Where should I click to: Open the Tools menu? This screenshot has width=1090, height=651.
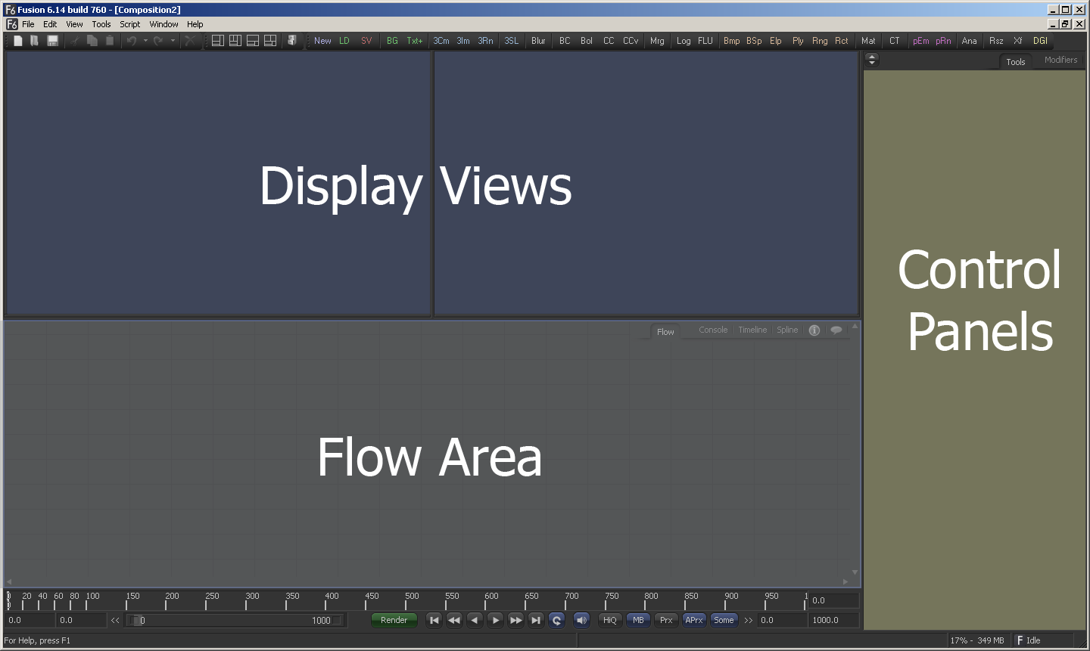pyautogui.click(x=101, y=24)
